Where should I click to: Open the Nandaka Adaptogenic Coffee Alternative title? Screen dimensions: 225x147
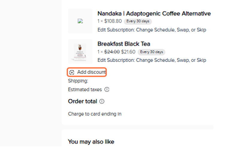point(154,14)
